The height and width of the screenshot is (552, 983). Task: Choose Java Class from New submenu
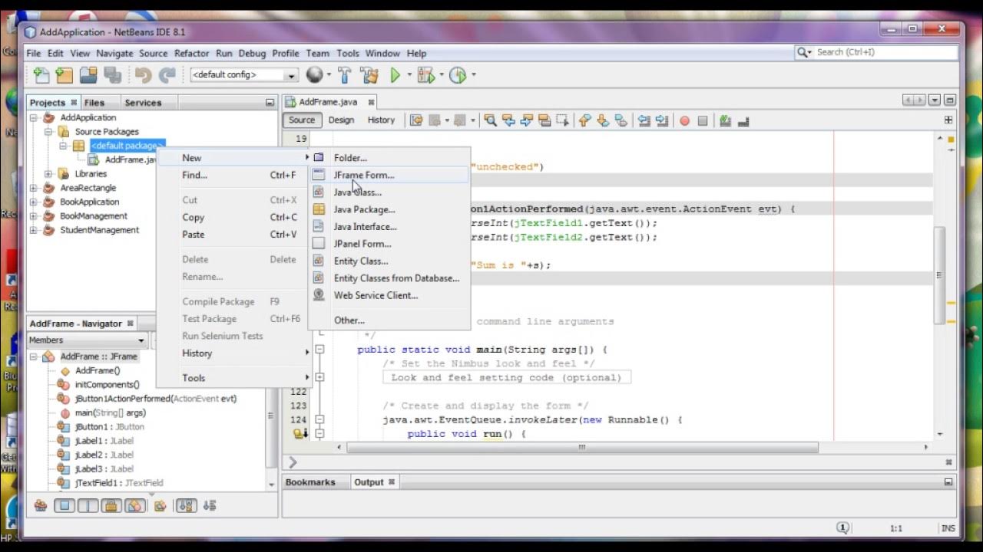click(x=389, y=192)
